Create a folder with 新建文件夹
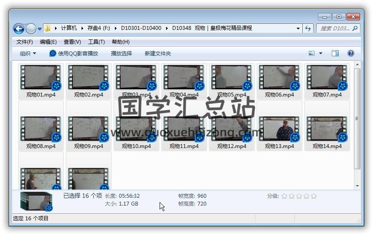Image resolution: width=373 pixels, height=235 pixels. [x=158, y=53]
